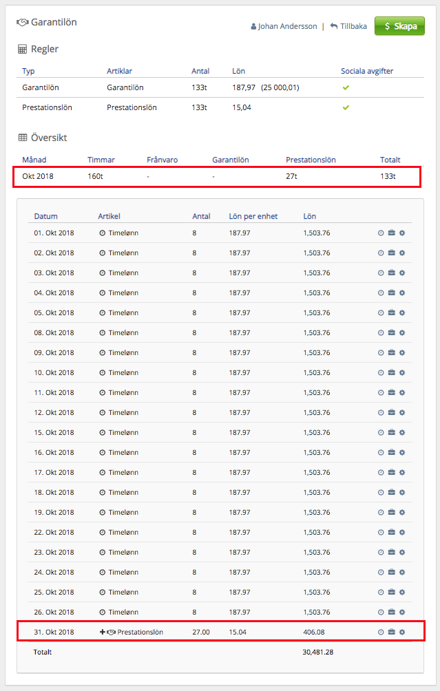Click the briefcase icon for 17. Okt 2018

point(391,473)
